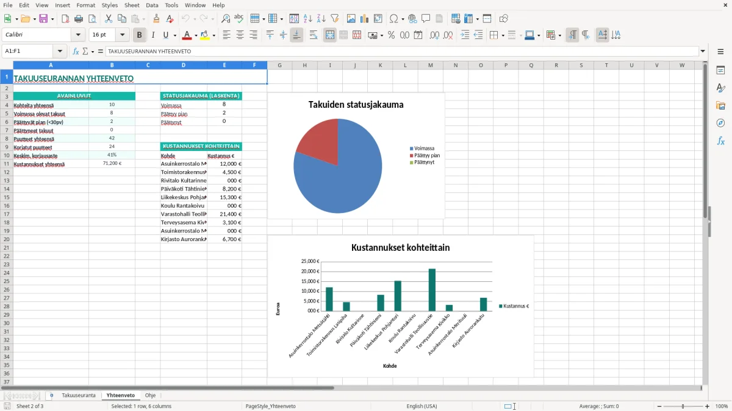This screenshot has width=732, height=411.
Task: Open the sidebar Gallery icon
Action: tap(720, 106)
